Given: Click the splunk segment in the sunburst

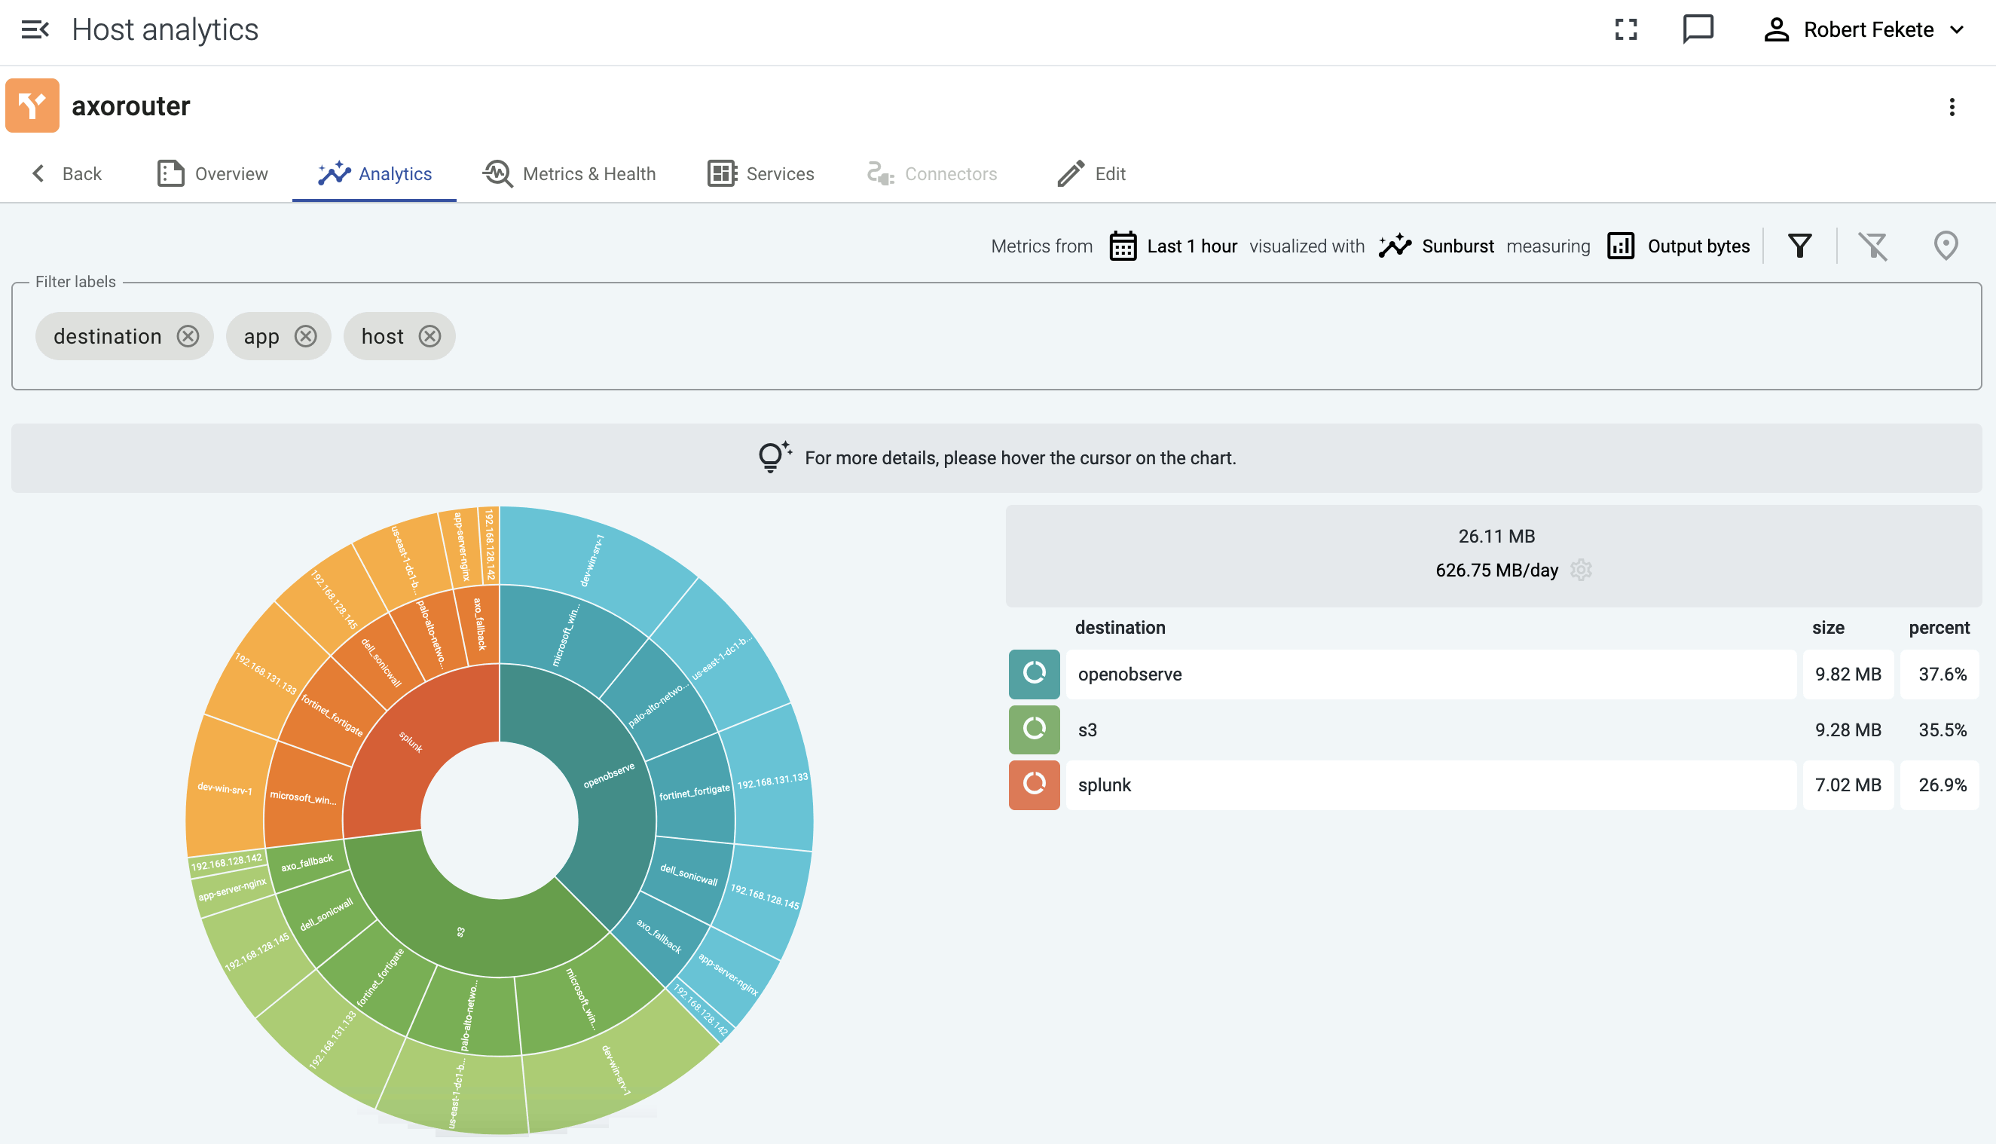Looking at the screenshot, I should click(411, 742).
